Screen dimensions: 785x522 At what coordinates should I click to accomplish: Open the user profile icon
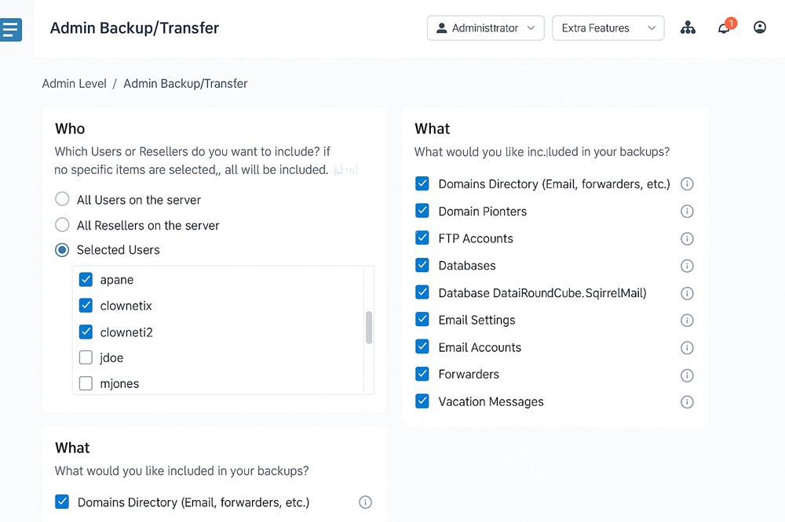pyautogui.click(x=759, y=27)
